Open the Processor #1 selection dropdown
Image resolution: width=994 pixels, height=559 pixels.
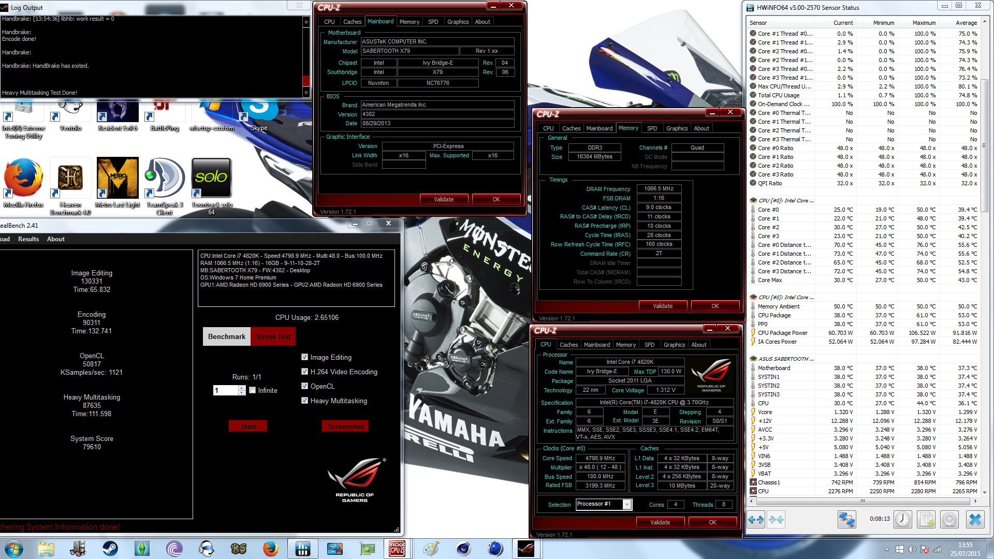point(627,505)
